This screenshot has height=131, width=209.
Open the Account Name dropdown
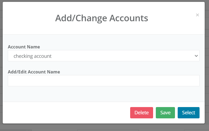(x=103, y=56)
